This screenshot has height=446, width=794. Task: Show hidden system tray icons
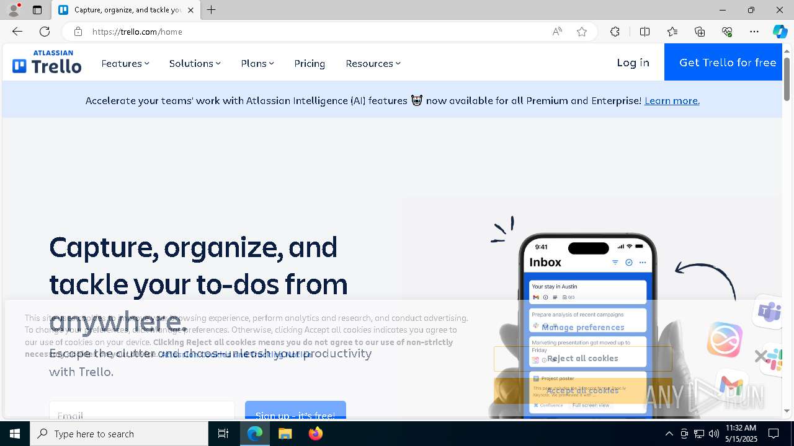click(669, 434)
